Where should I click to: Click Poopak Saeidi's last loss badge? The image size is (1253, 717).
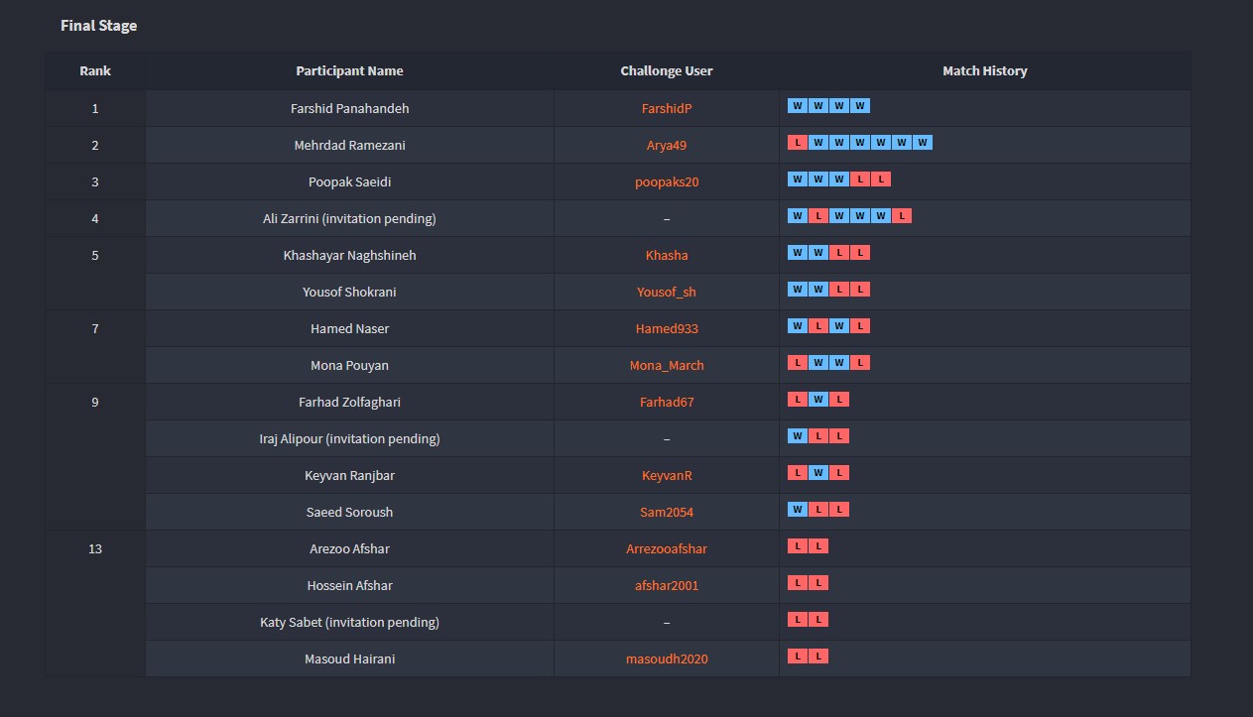(881, 179)
